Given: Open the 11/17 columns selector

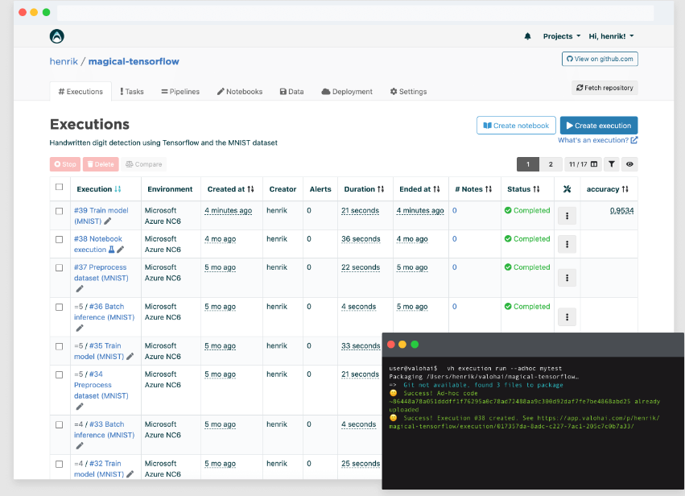Looking at the screenshot, I should 583,164.
